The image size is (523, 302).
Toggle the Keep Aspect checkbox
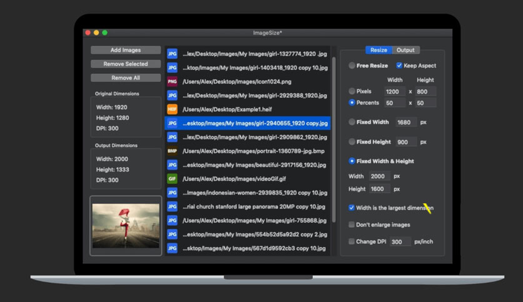coord(399,66)
